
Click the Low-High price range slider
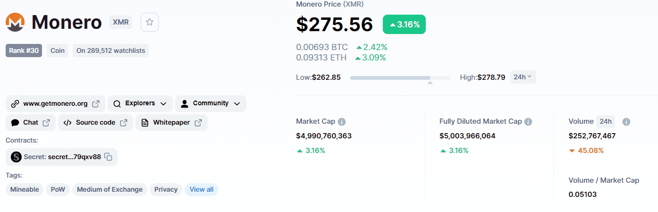pyautogui.click(x=400, y=77)
